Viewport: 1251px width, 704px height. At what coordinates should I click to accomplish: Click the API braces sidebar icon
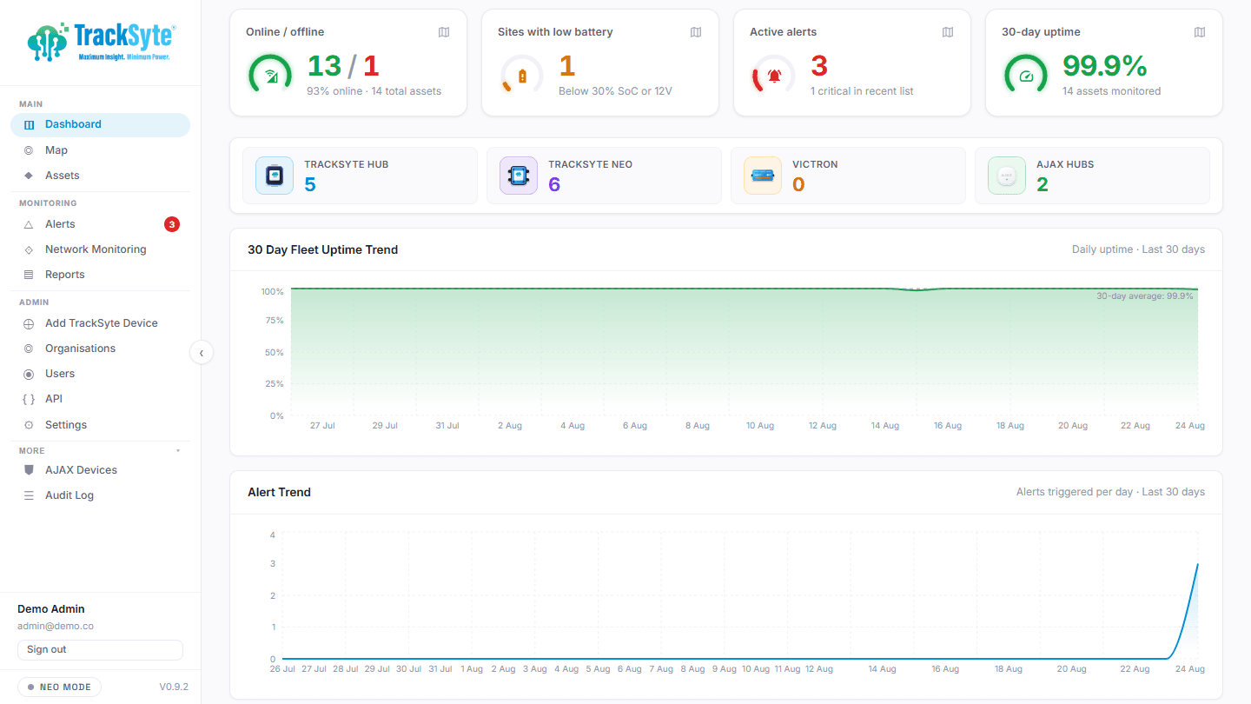click(x=29, y=399)
